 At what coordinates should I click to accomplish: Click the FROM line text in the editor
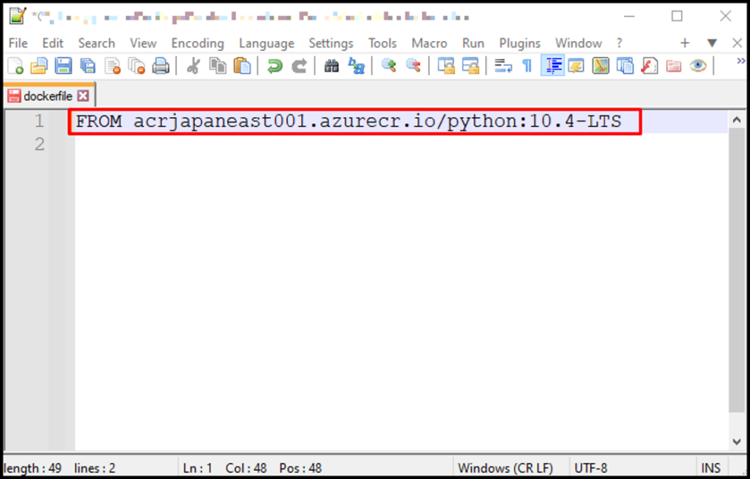pyautogui.click(x=349, y=122)
